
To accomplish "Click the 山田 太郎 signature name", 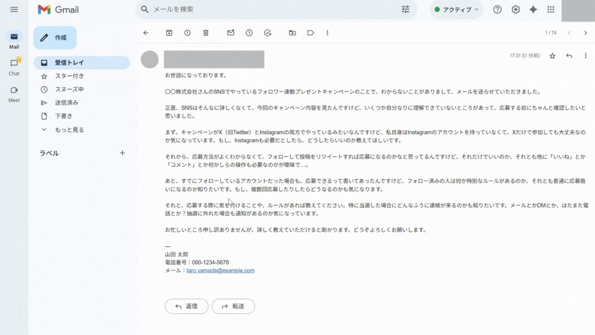I will pyautogui.click(x=177, y=254).
